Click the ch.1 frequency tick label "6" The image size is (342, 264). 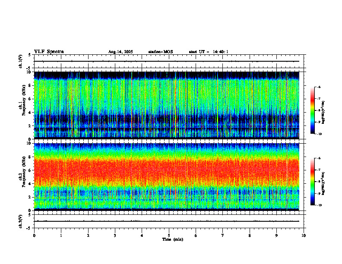point(30,99)
